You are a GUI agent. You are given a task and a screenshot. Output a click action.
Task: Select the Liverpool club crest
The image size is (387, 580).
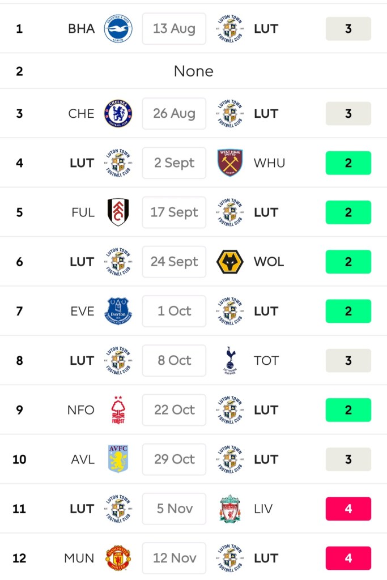point(230,509)
